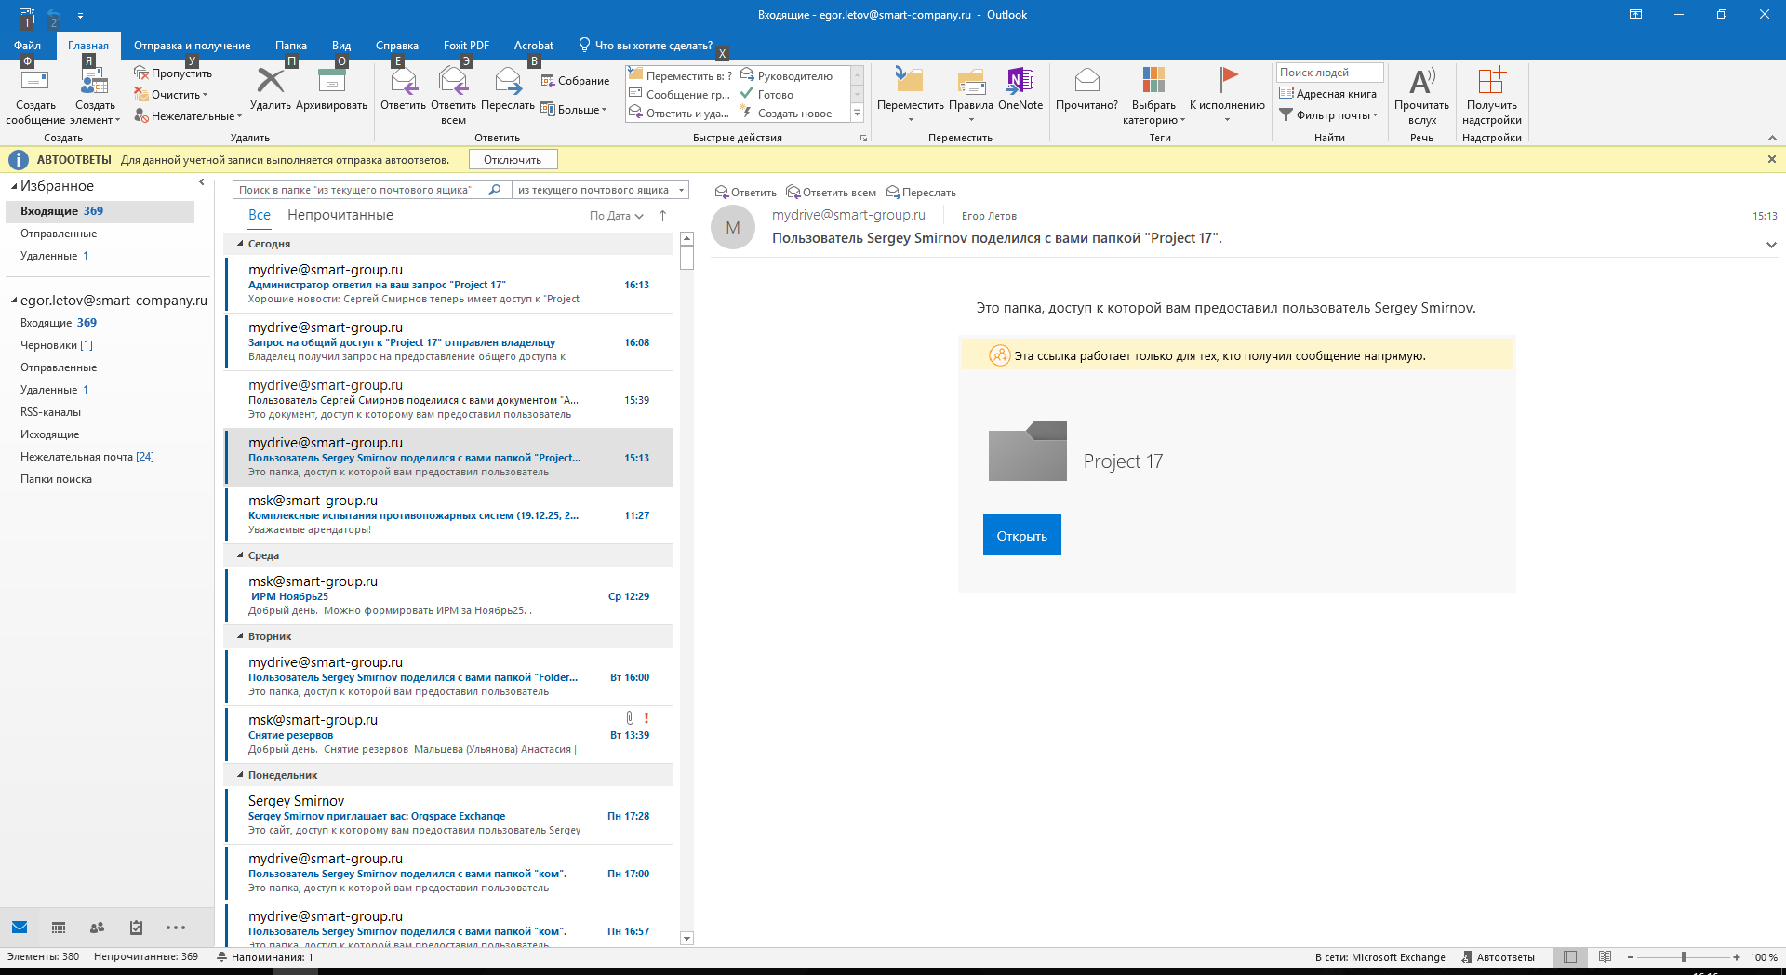Open People contacts in bottom navigation
The image size is (1786, 975).
pos(97,928)
